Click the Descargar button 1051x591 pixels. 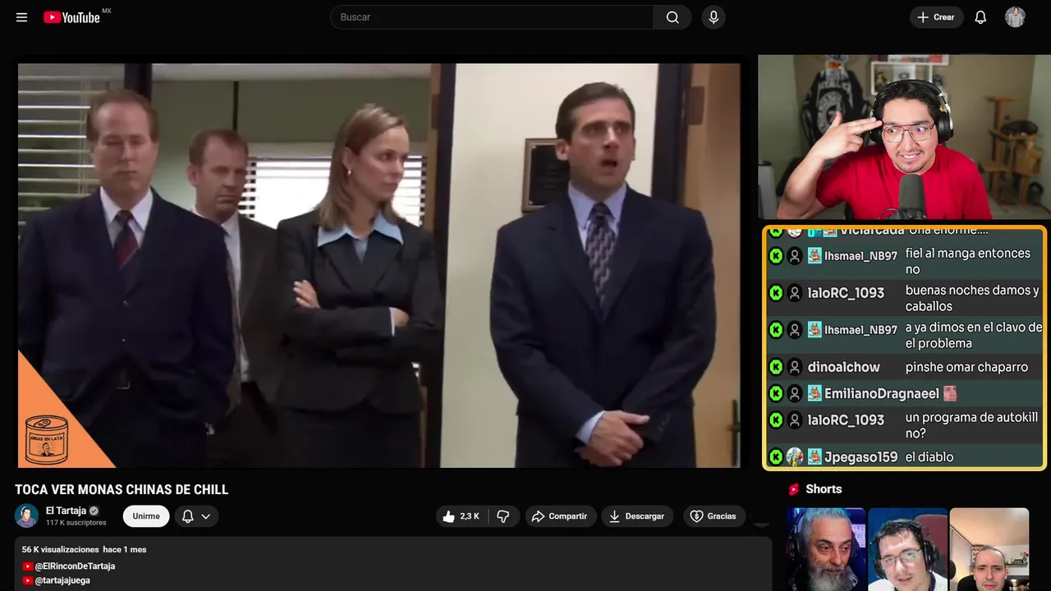637,516
